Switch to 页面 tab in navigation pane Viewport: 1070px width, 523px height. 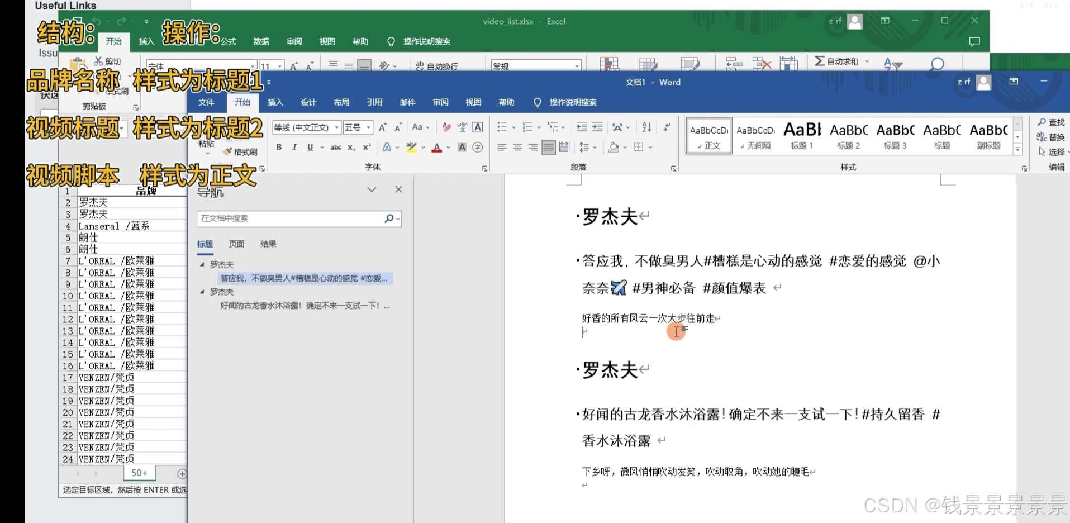click(236, 244)
